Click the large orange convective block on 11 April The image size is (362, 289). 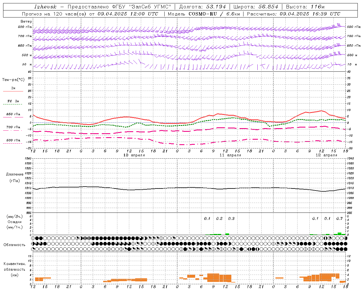(x=219, y=278)
